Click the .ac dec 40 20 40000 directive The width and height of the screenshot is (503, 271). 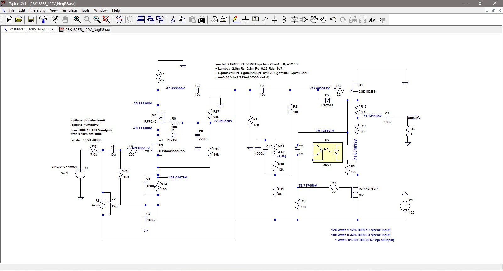click(86, 140)
